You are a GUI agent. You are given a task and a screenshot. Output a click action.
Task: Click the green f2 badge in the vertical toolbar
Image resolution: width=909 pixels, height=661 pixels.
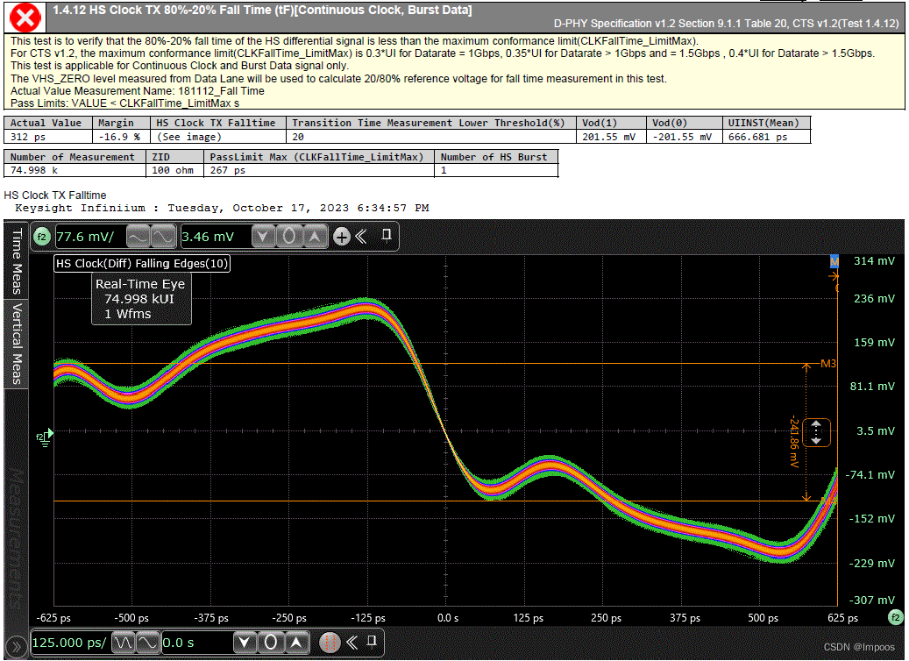(x=42, y=237)
